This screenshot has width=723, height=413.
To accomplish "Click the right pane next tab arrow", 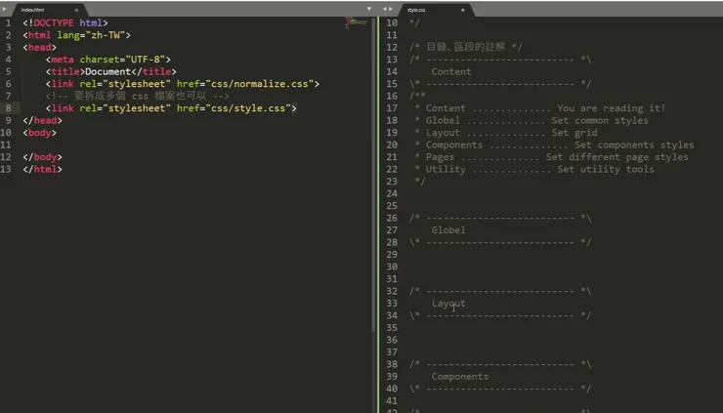I will (391, 9).
